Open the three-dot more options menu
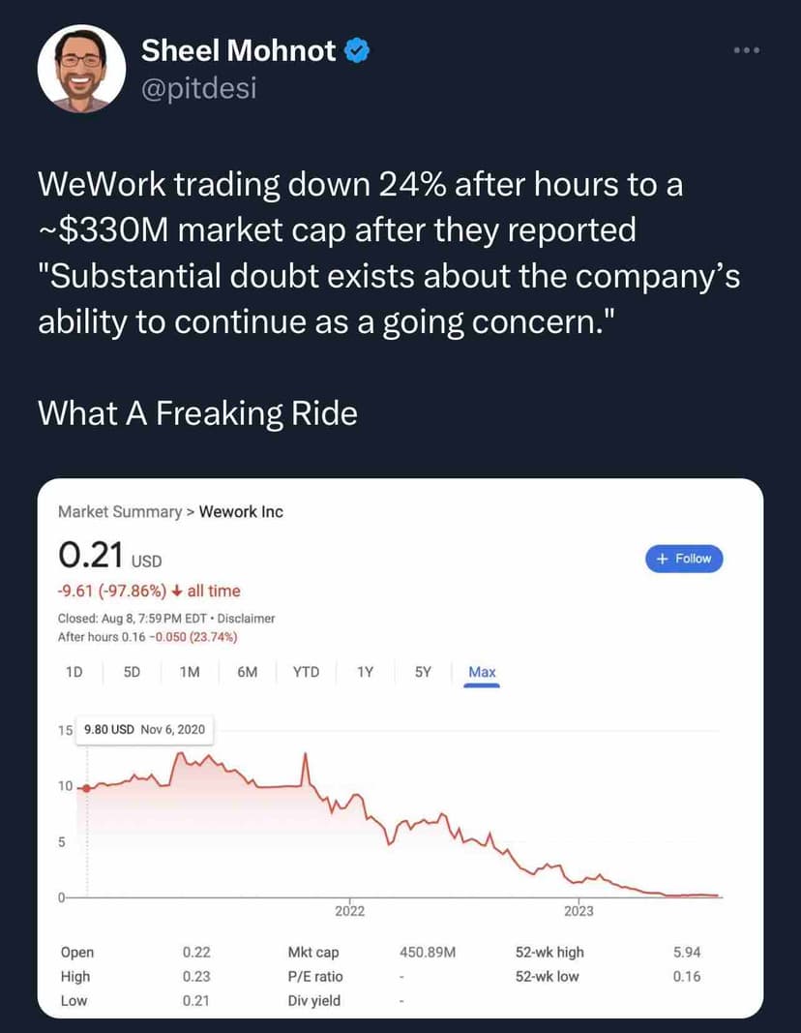 (x=745, y=51)
